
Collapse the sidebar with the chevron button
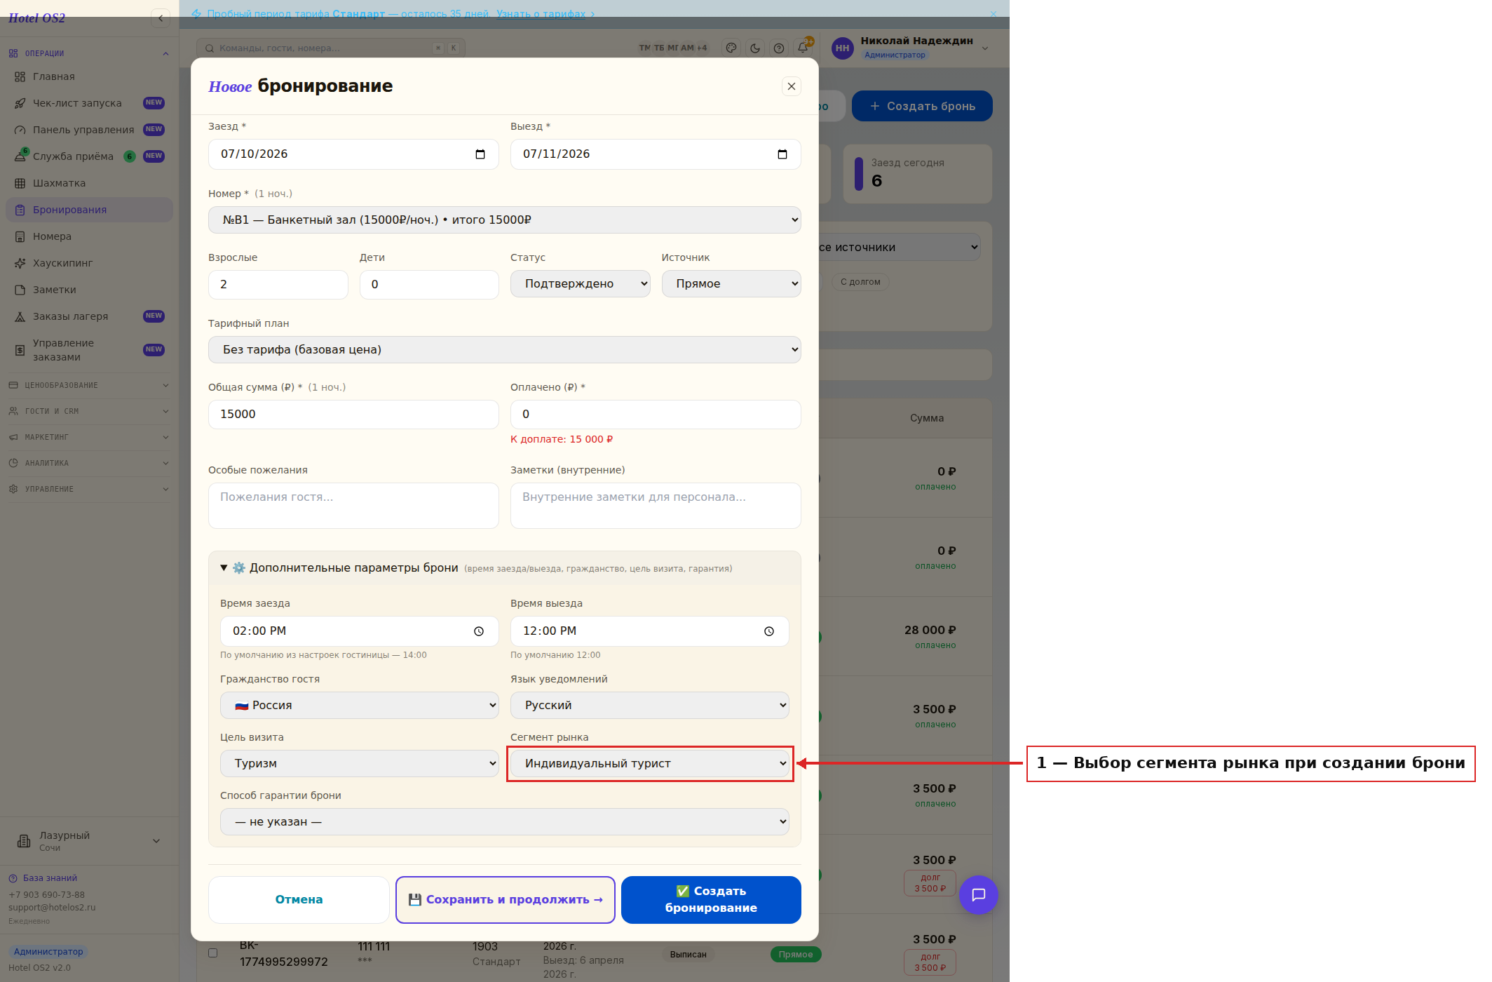(x=161, y=18)
